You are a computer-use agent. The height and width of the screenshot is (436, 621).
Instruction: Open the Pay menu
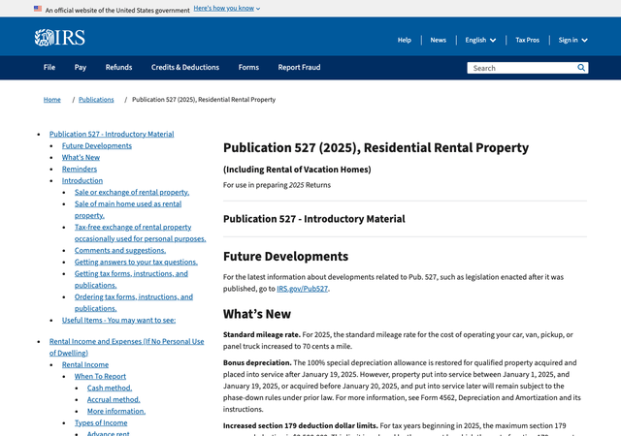point(80,67)
